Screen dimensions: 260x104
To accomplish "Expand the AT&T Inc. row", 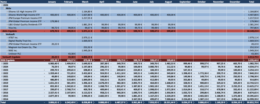I will (7, 38).
